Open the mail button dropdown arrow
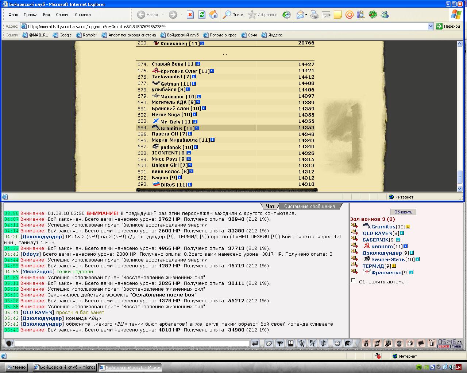The image size is (467, 373). point(306,15)
